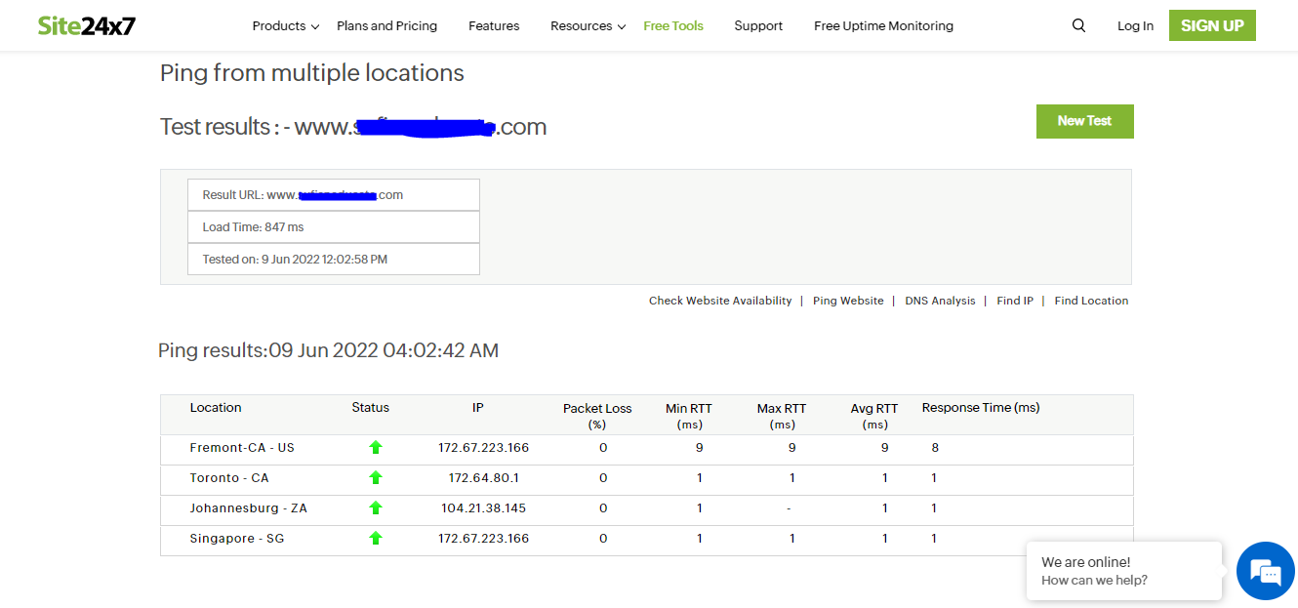Click the Site24x7 logo
The width and height of the screenshot is (1298, 608).
(87, 26)
